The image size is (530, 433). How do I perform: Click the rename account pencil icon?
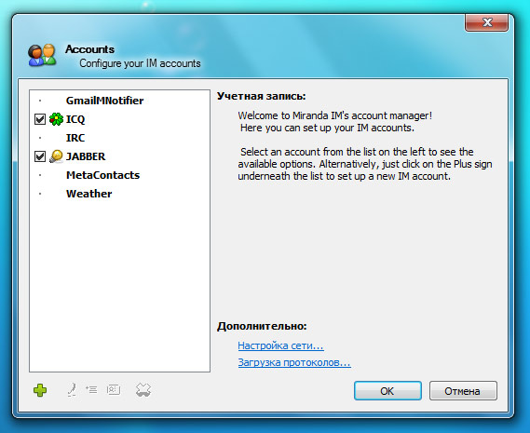pos(72,390)
